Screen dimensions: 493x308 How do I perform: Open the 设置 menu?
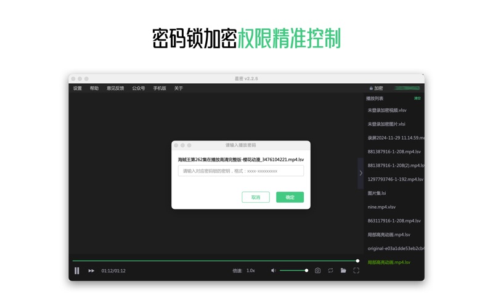(x=78, y=88)
